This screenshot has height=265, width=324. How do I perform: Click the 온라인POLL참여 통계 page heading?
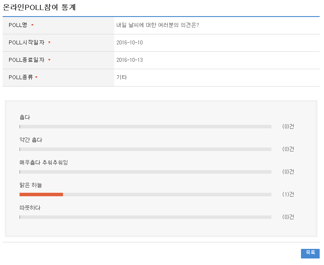pos(40,7)
